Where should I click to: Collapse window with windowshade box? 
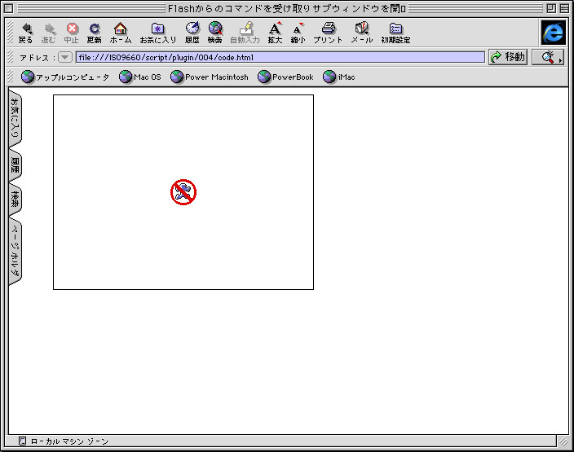click(x=564, y=8)
